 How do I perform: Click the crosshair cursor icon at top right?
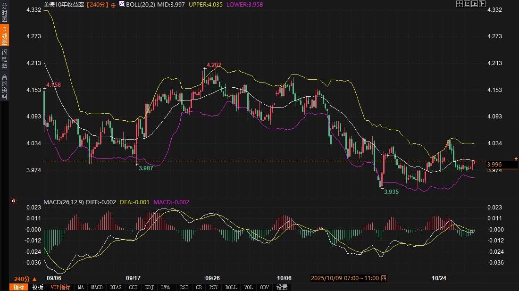[x=459, y=4]
